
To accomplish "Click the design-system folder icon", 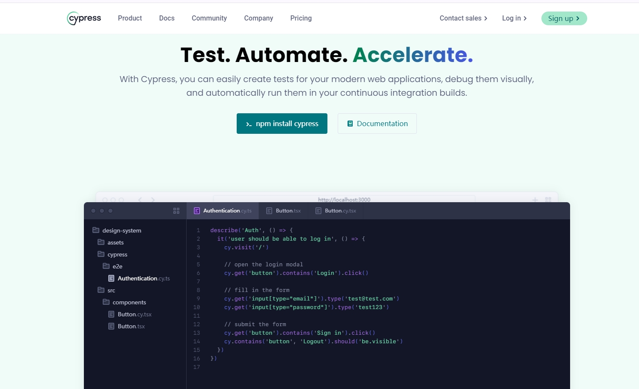I will point(96,230).
